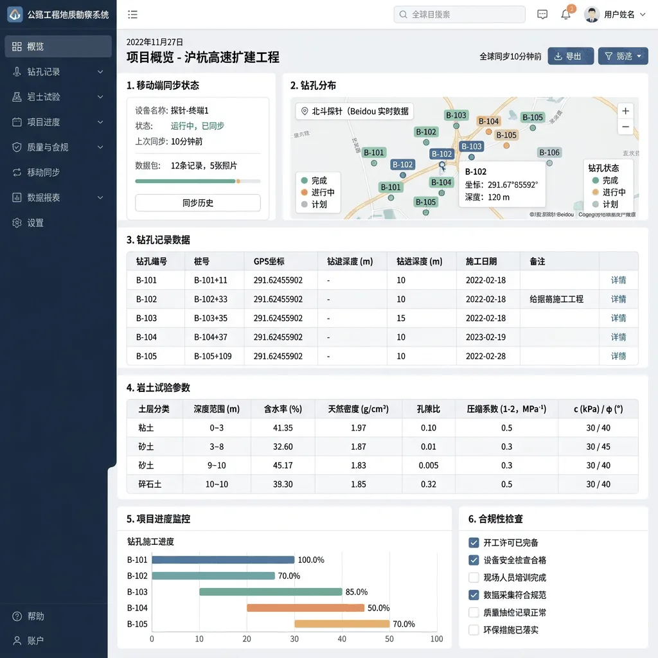658x658 pixels.
Task: Check 环保措施已落实 checkbox
Action: [x=474, y=630]
